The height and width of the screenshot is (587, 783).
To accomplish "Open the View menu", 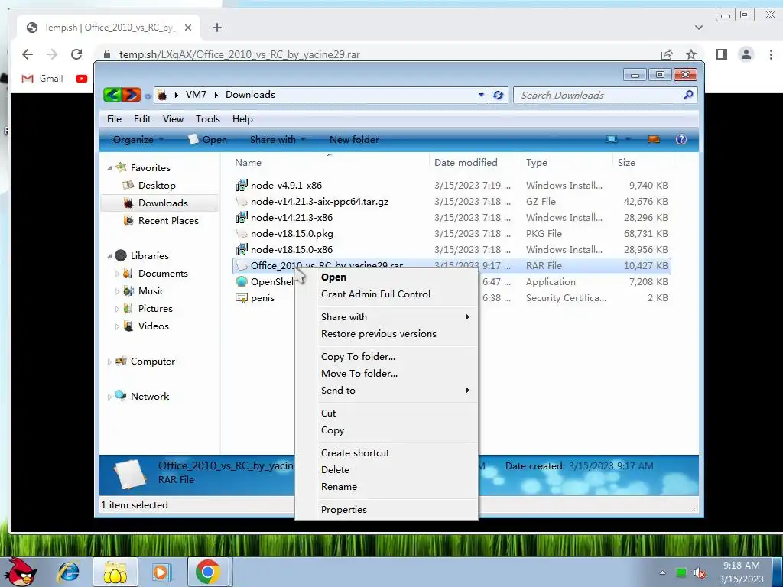I will click(x=173, y=118).
